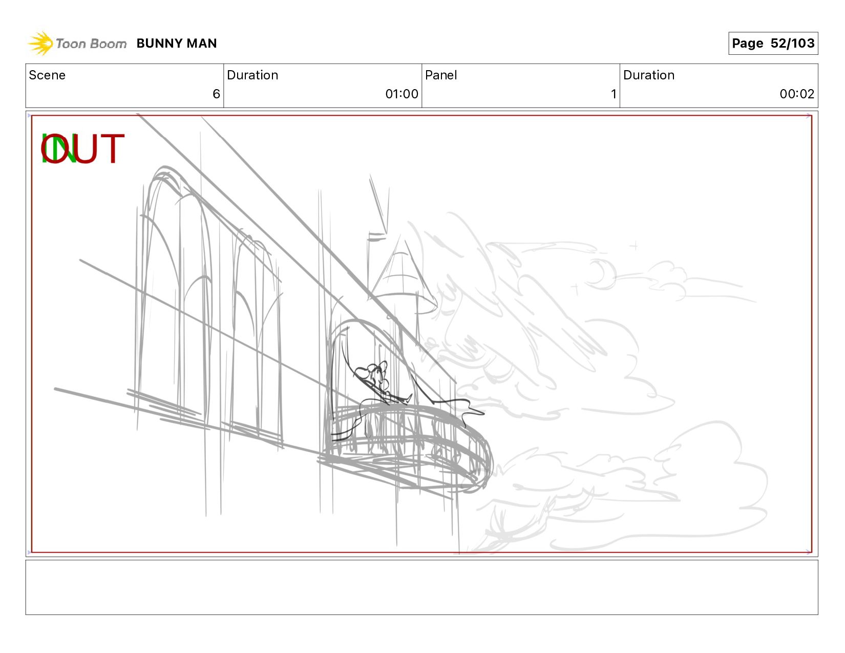Click the scene number 6
The width and height of the screenshot is (845, 653).
coord(216,94)
